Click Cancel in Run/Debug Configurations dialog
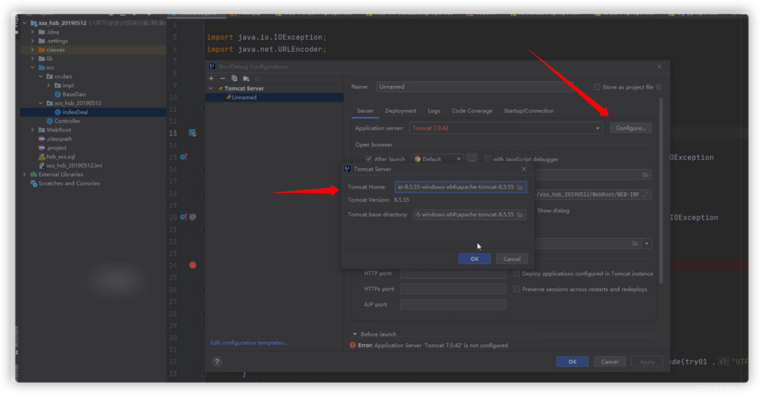The image size is (760, 394). [609, 362]
